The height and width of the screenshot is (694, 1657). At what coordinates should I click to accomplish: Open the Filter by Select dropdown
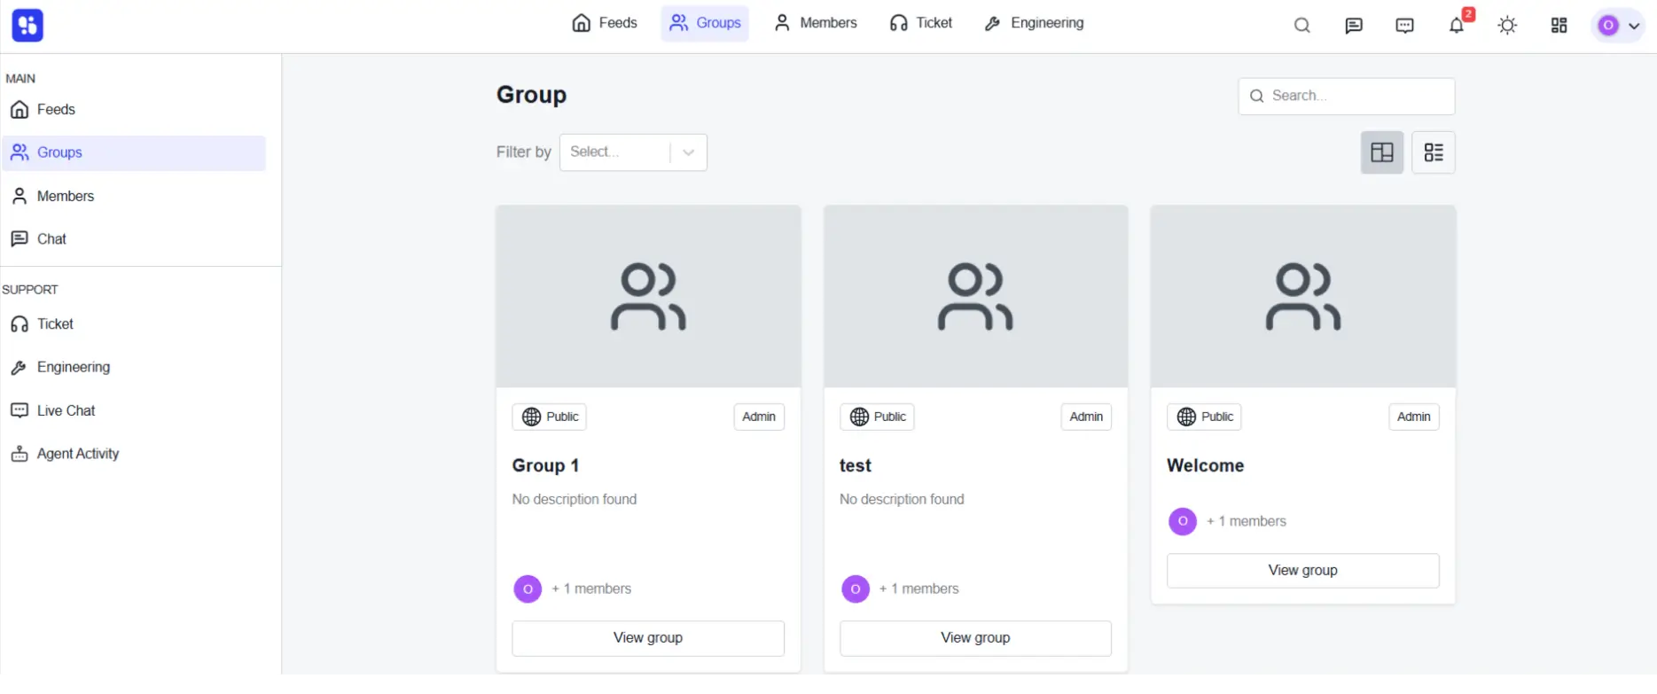point(633,152)
